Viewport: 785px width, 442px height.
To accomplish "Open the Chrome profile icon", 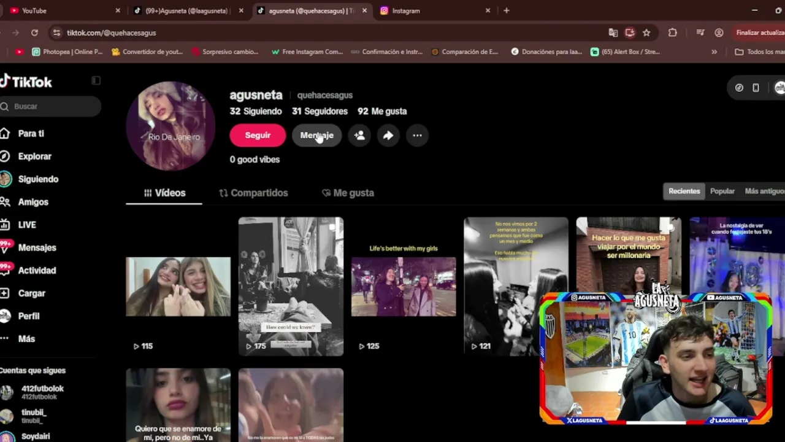I will point(719,33).
